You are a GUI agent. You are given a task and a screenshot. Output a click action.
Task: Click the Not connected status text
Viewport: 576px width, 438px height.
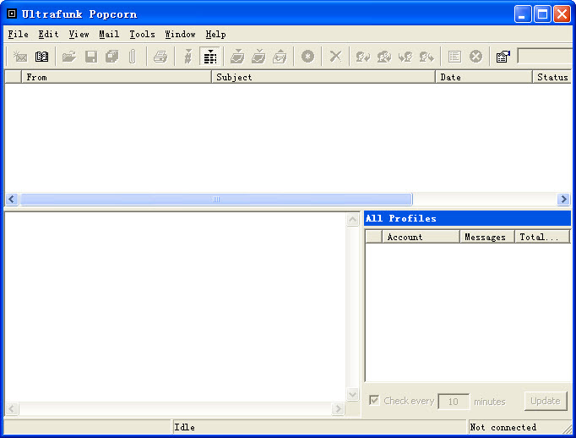click(503, 427)
